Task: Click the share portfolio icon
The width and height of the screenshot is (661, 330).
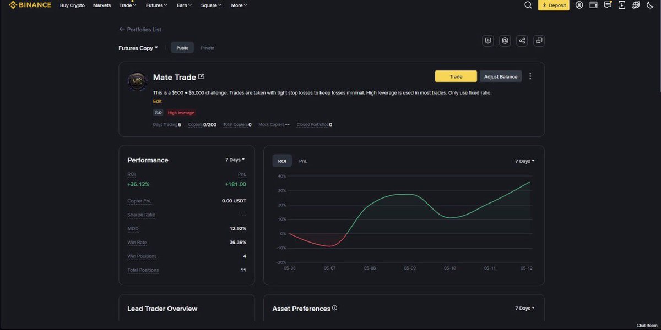Action: [x=522, y=41]
